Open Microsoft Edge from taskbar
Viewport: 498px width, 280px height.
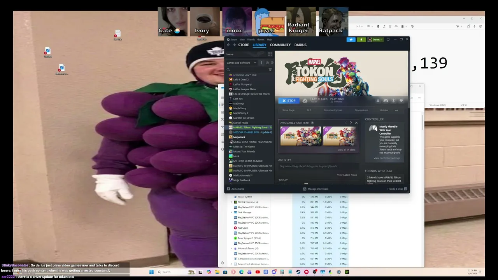[241, 272]
